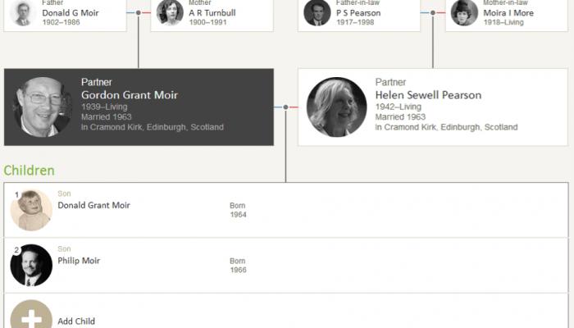Click the Donald–Turnbull couple connector dot
The image size is (574, 328).
point(139,13)
